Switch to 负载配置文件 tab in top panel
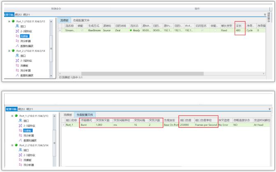The image size is (276, 172). tap(81, 20)
